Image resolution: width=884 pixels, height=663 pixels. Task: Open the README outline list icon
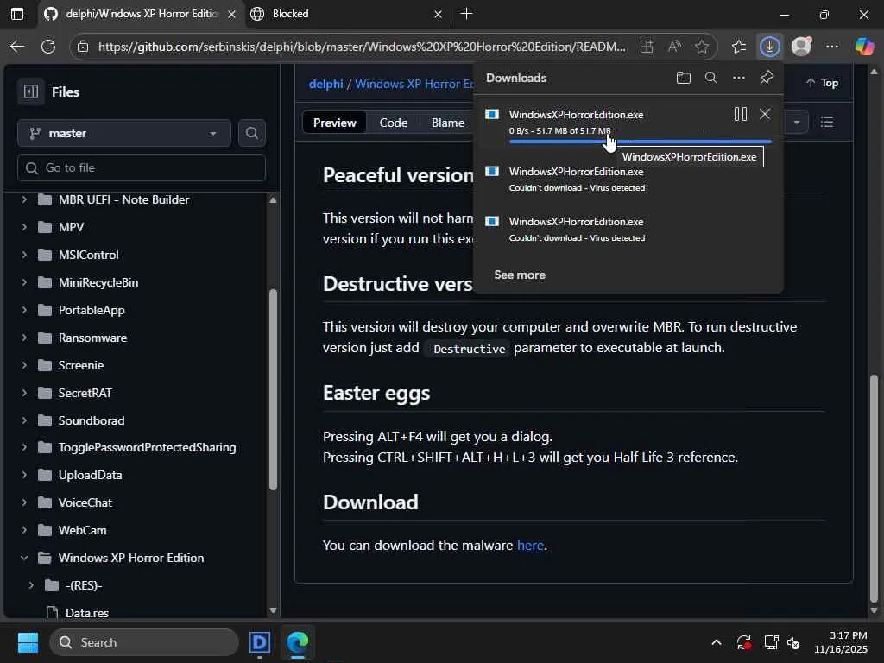827,123
